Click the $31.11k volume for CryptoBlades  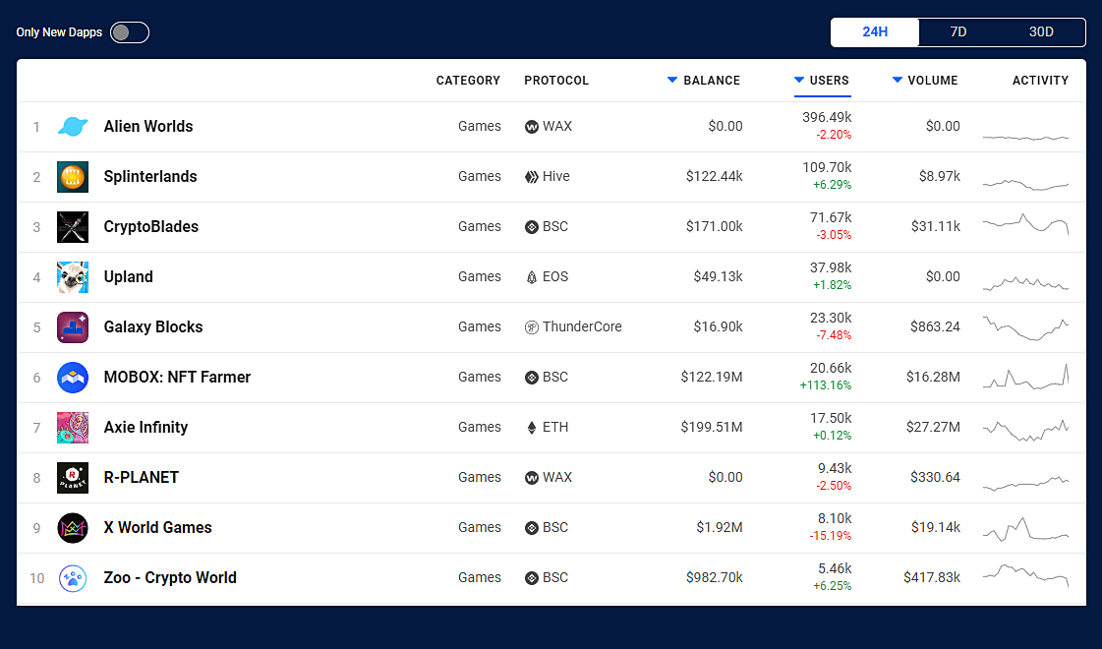pyautogui.click(x=936, y=227)
